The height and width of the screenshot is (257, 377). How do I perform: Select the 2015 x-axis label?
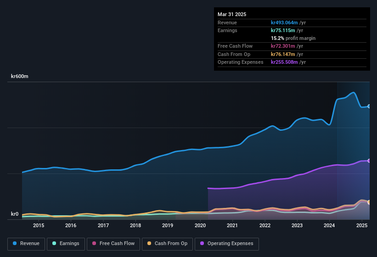39,225
